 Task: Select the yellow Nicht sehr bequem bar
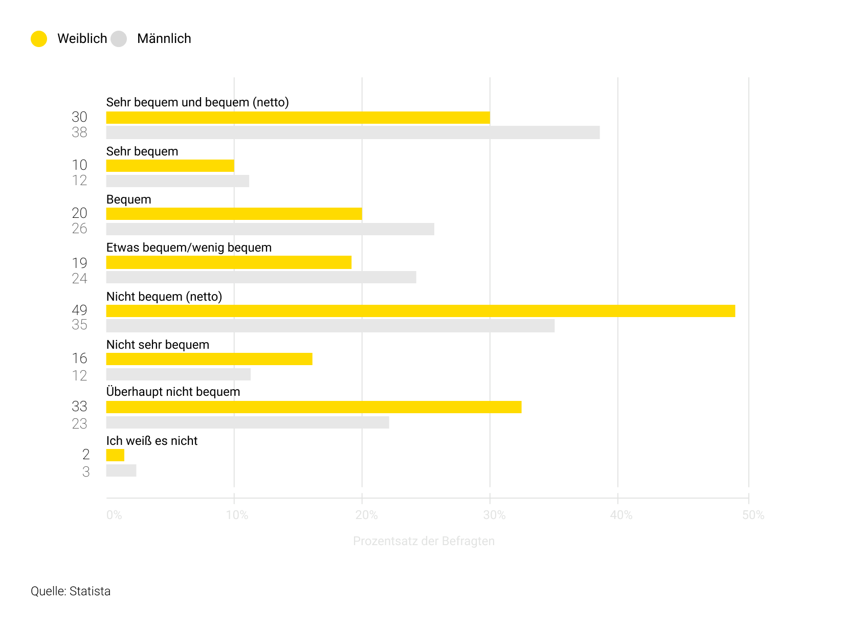coord(209,359)
